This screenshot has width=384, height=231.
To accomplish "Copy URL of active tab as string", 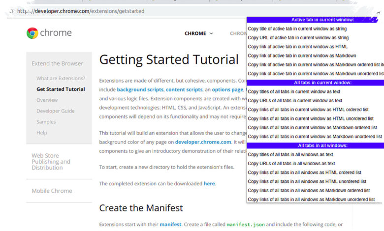I will [298, 38].
